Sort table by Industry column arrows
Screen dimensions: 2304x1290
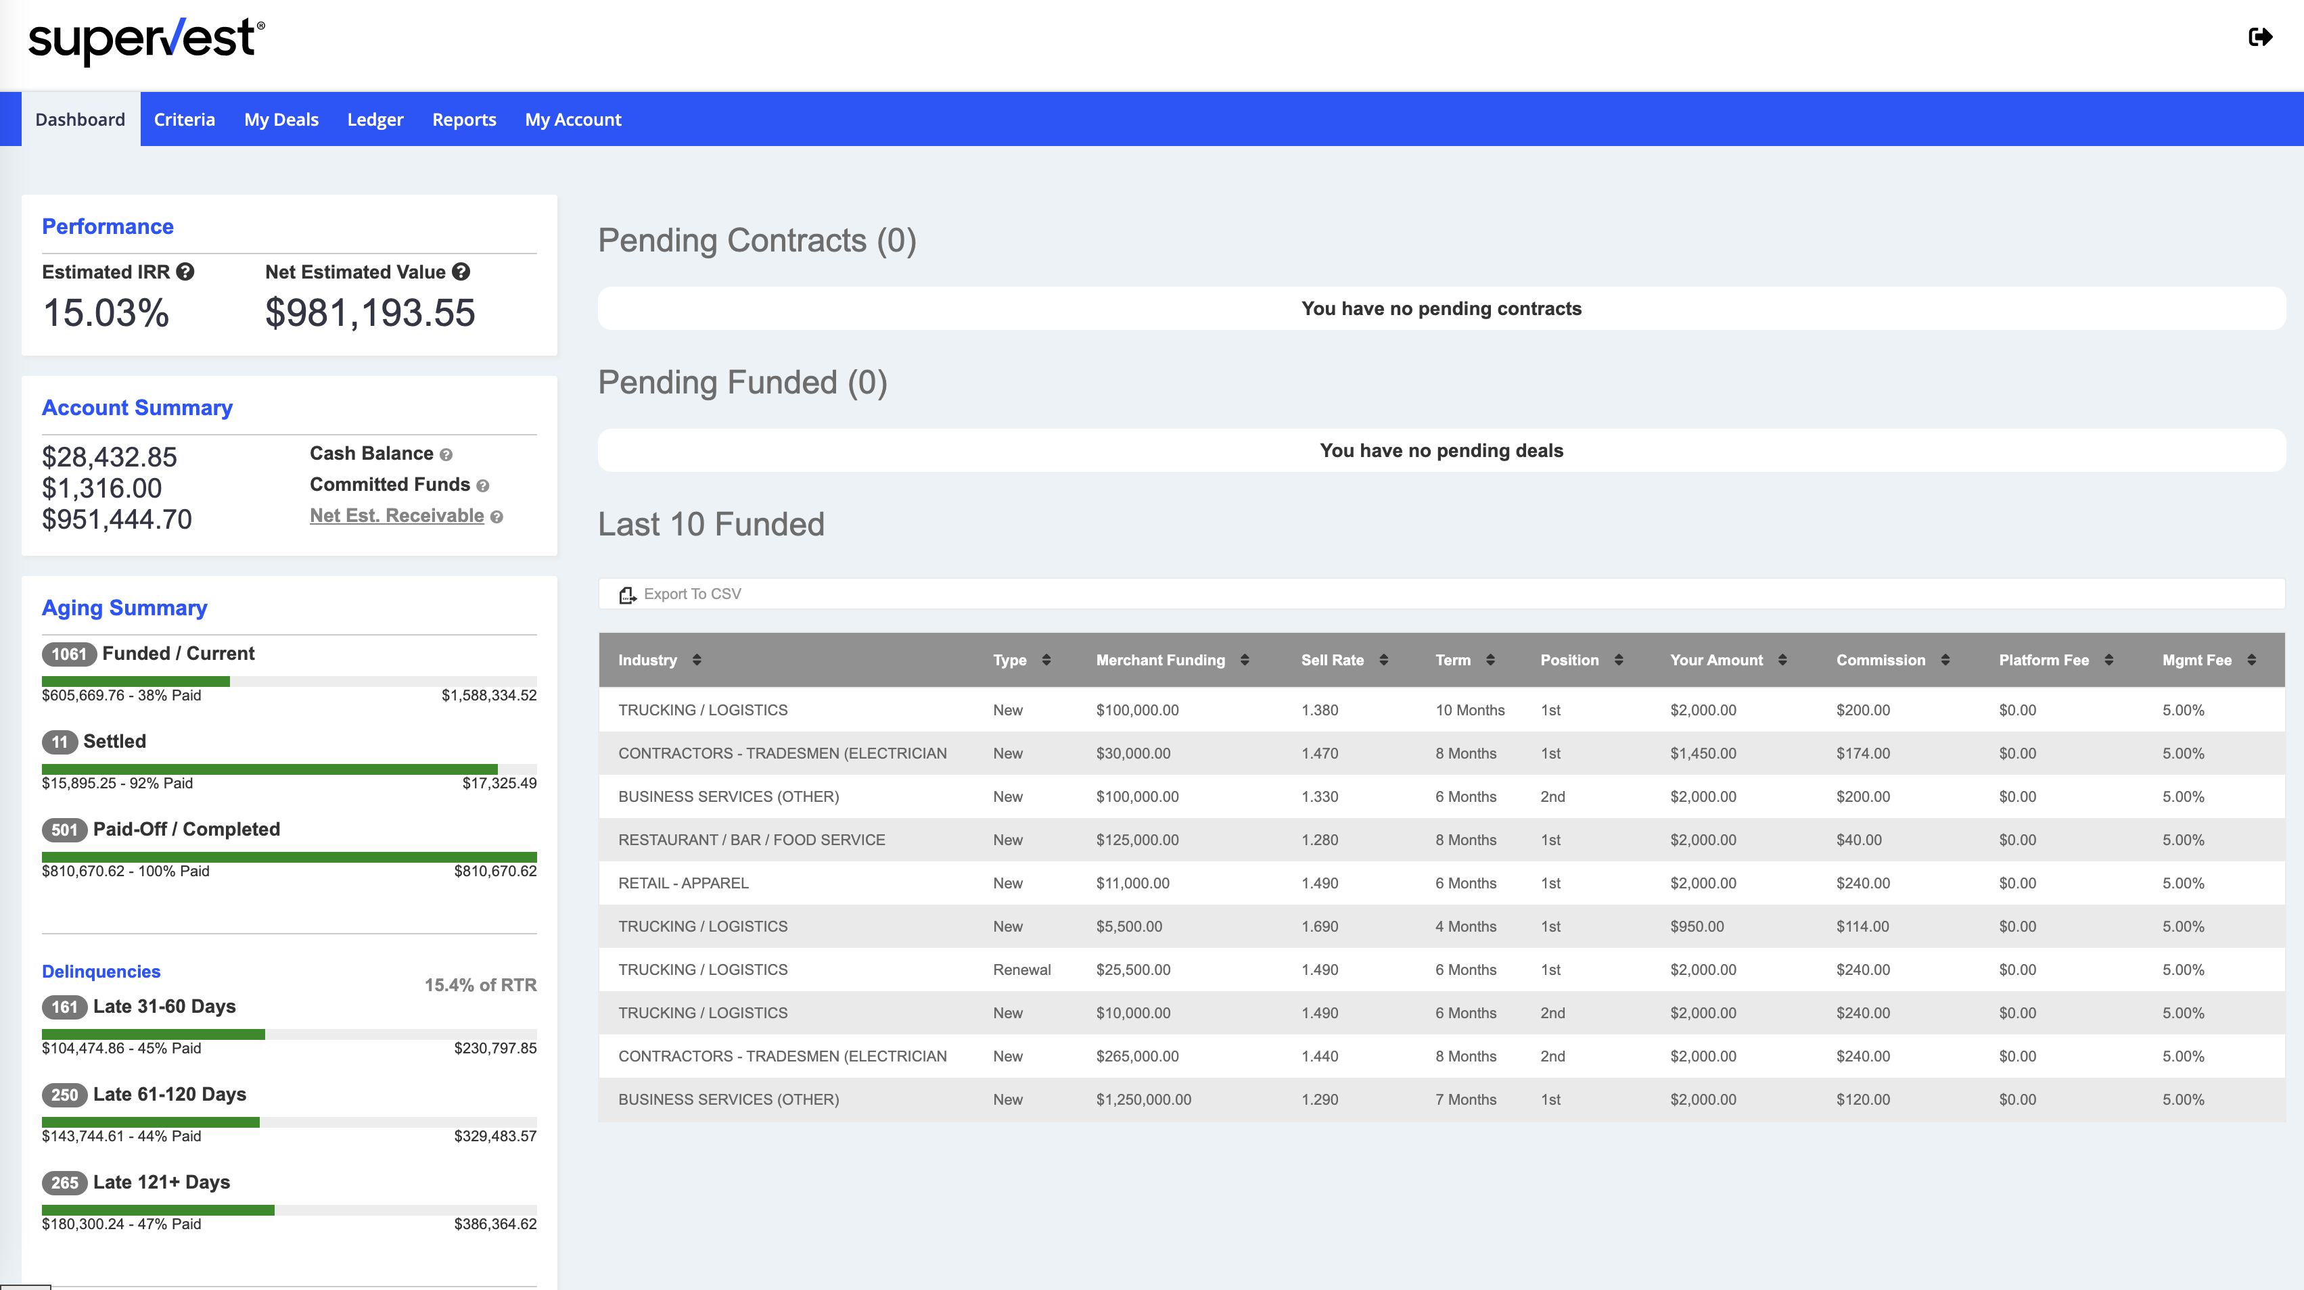click(x=697, y=660)
